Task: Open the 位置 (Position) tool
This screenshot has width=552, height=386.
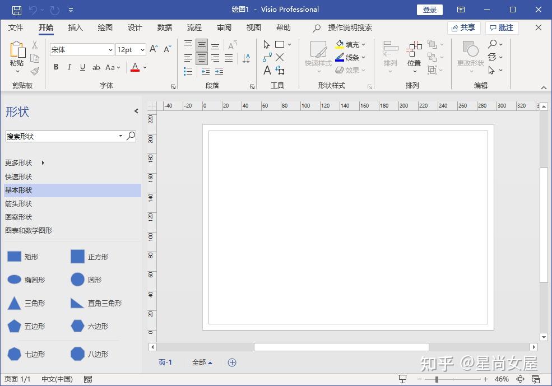Action: tap(414, 58)
